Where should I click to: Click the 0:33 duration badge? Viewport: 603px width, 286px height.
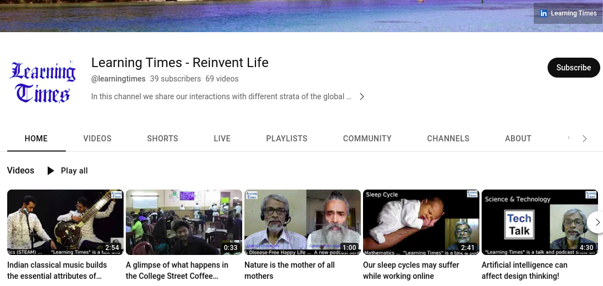coord(231,248)
